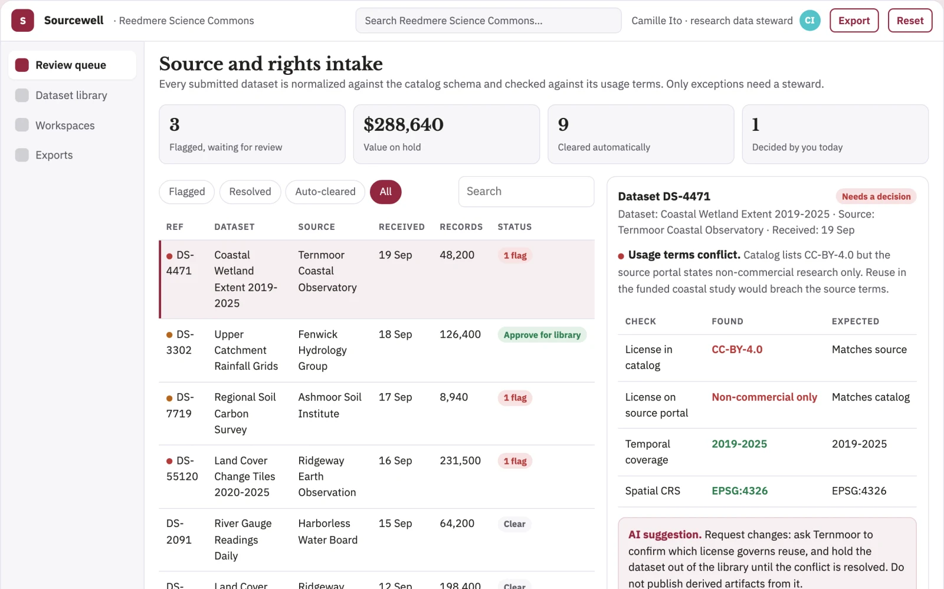Screen dimensions: 944x589
Task: Click the Exports sidebar icon
Action: pyautogui.click(x=22, y=155)
